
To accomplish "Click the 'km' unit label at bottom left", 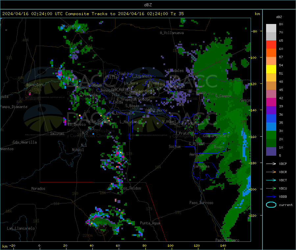I will click(5, 246).
